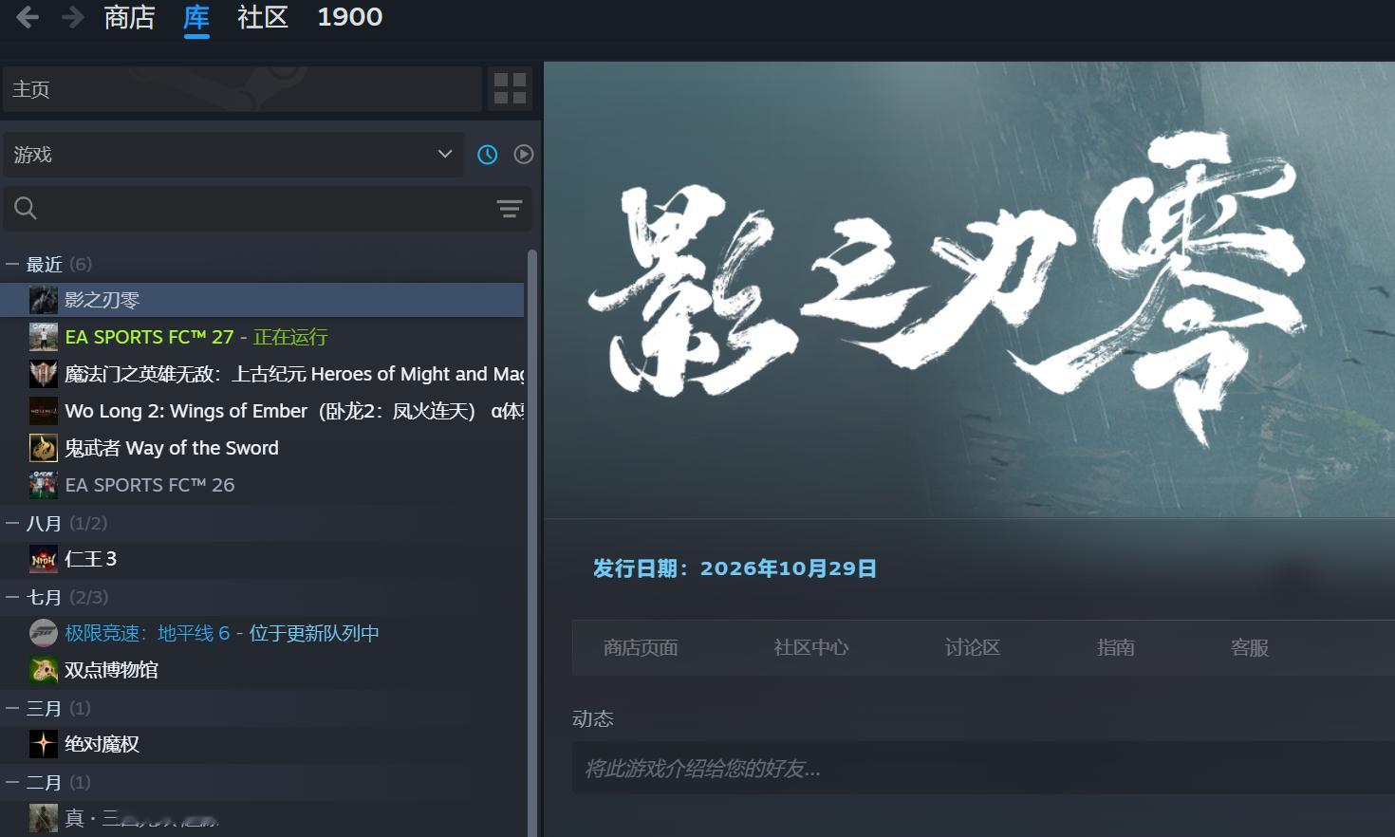
Task: Collapse the 二月 section
Action: click(12, 782)
